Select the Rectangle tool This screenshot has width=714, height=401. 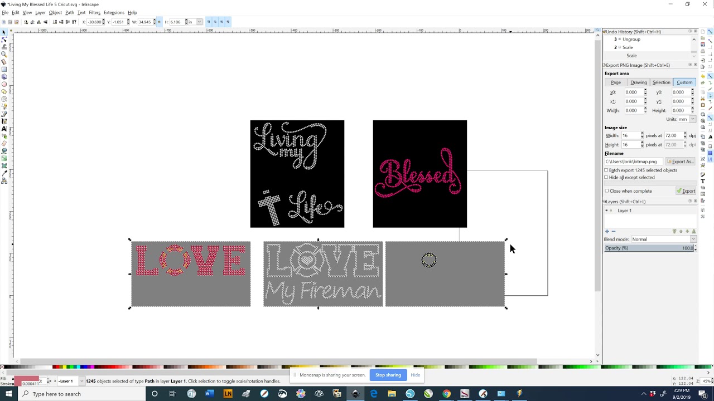coord(4,69)
